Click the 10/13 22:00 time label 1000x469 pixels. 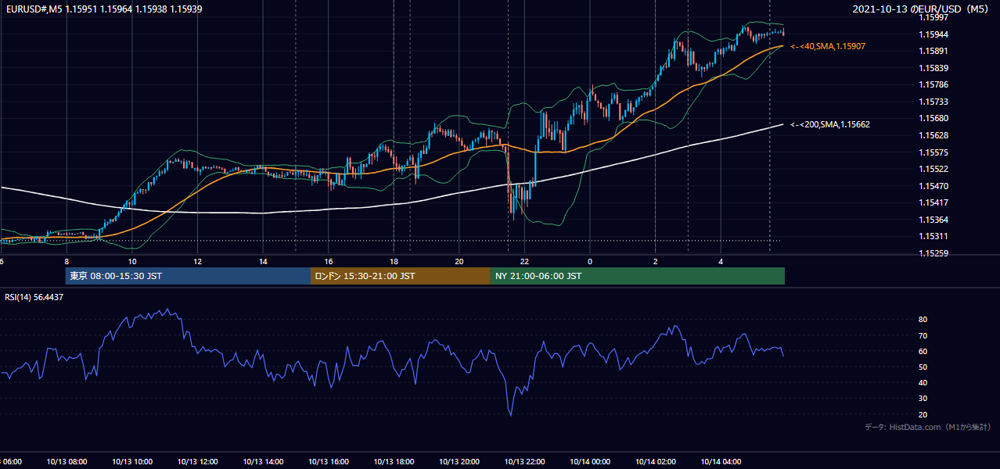point(524,461)
